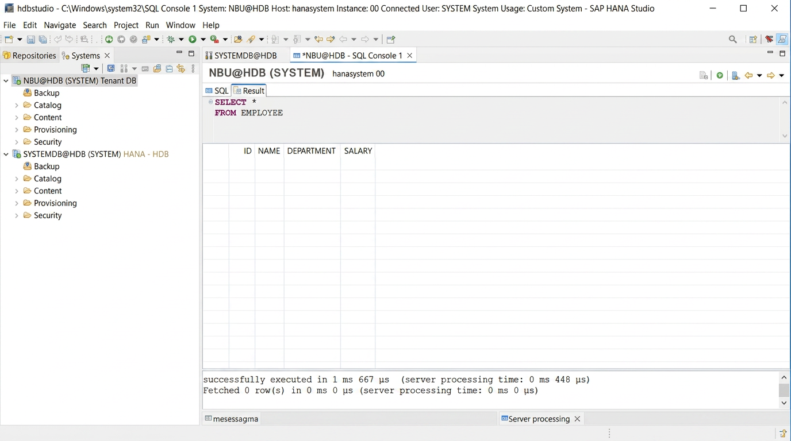Open the dropdown arrow next to Debug icon
The image size is (791, 441).
pyautogui.click(x=181, y=40)
